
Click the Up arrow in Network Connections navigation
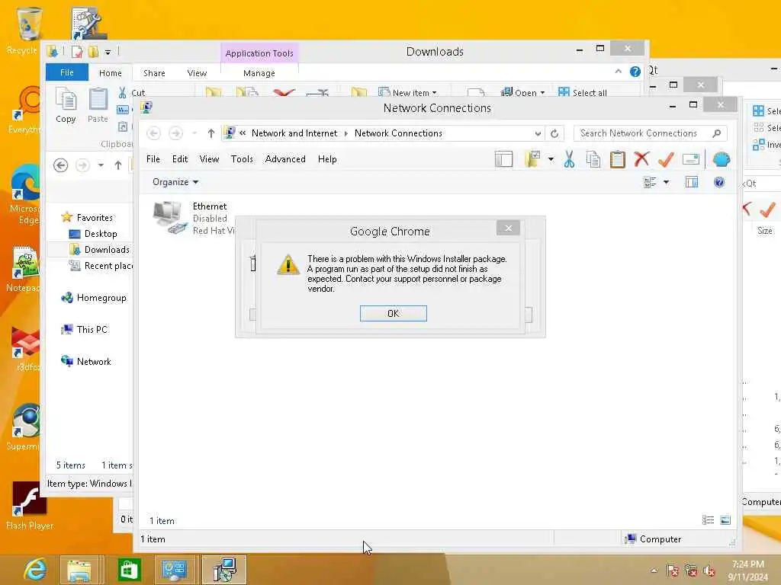click(x=211, y=133)
